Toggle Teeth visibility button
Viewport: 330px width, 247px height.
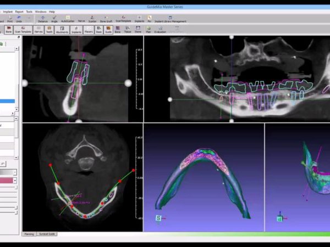(x=50, y=30)
